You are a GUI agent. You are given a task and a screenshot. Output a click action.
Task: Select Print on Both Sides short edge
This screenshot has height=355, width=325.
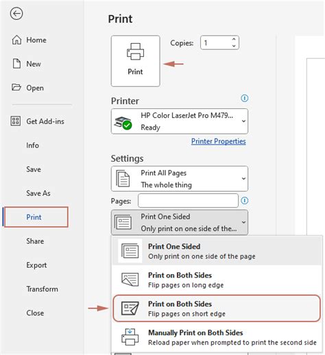click(x=217, y=308)
